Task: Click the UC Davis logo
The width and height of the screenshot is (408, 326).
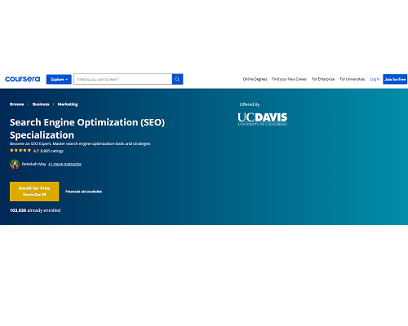Action: point(263,119)
